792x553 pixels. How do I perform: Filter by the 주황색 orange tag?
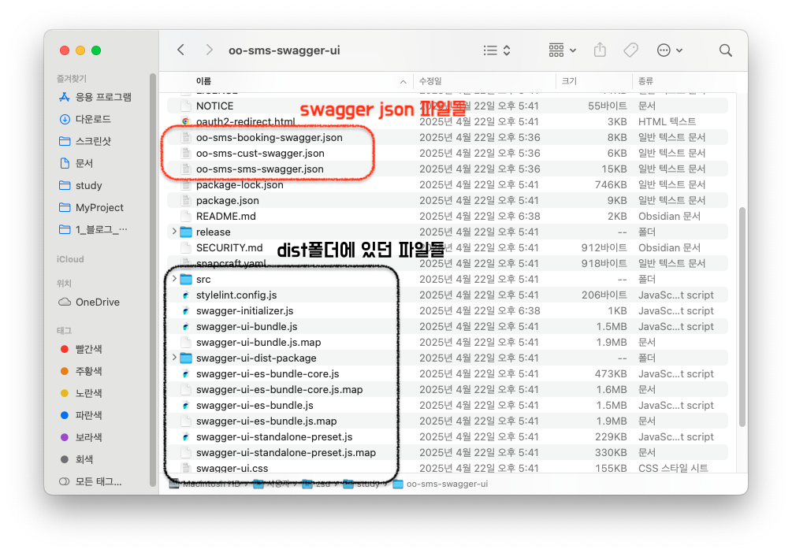tap(81, 371)
